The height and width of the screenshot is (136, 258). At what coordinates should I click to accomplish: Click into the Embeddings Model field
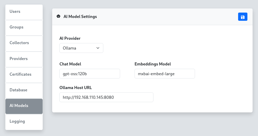(165, 74)
